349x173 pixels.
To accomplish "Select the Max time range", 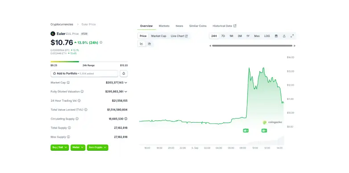I will click(x=257, y=36).
